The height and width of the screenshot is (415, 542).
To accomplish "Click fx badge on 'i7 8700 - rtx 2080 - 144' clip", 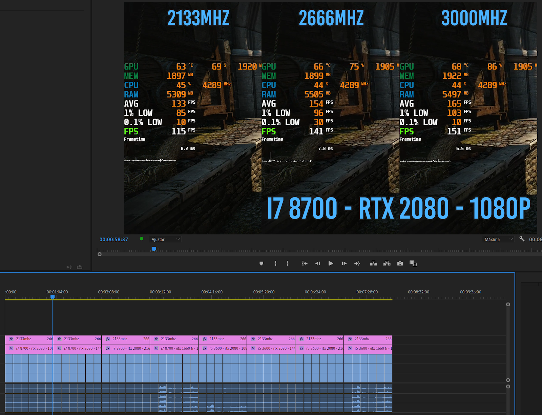I will (59, 348).
